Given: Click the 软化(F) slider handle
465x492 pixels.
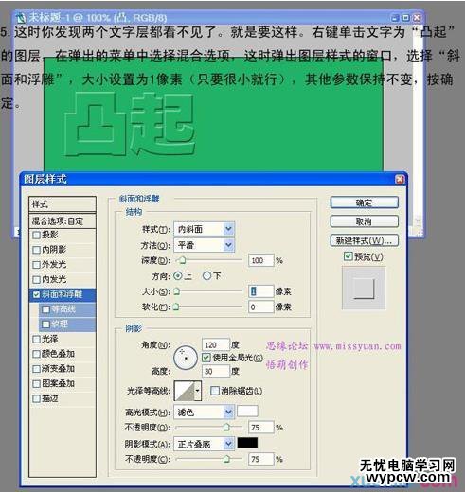Looking at the screenshot, I should pos(176,307).
